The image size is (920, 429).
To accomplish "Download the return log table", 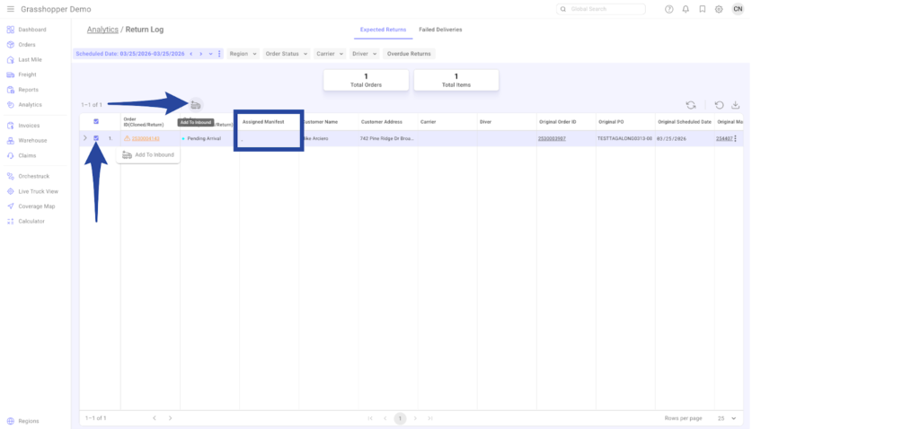I will [736, 105].
